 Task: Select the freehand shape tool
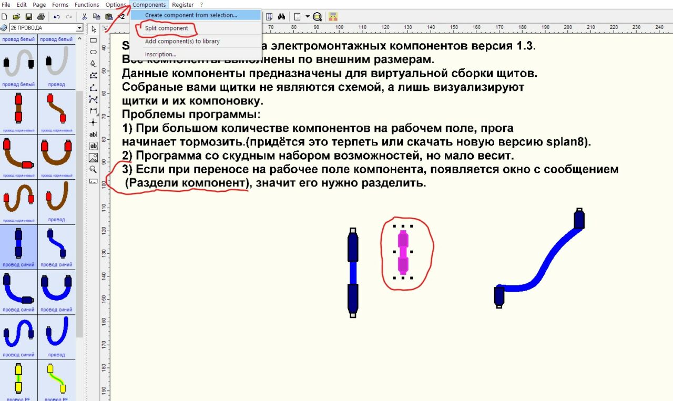coord(94,64)
